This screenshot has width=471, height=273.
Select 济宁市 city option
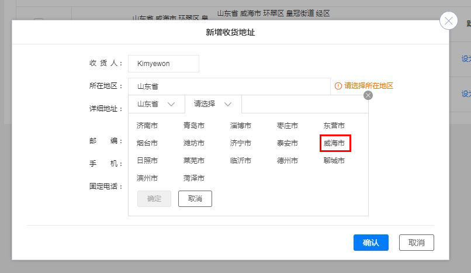(x=240, y=143)
